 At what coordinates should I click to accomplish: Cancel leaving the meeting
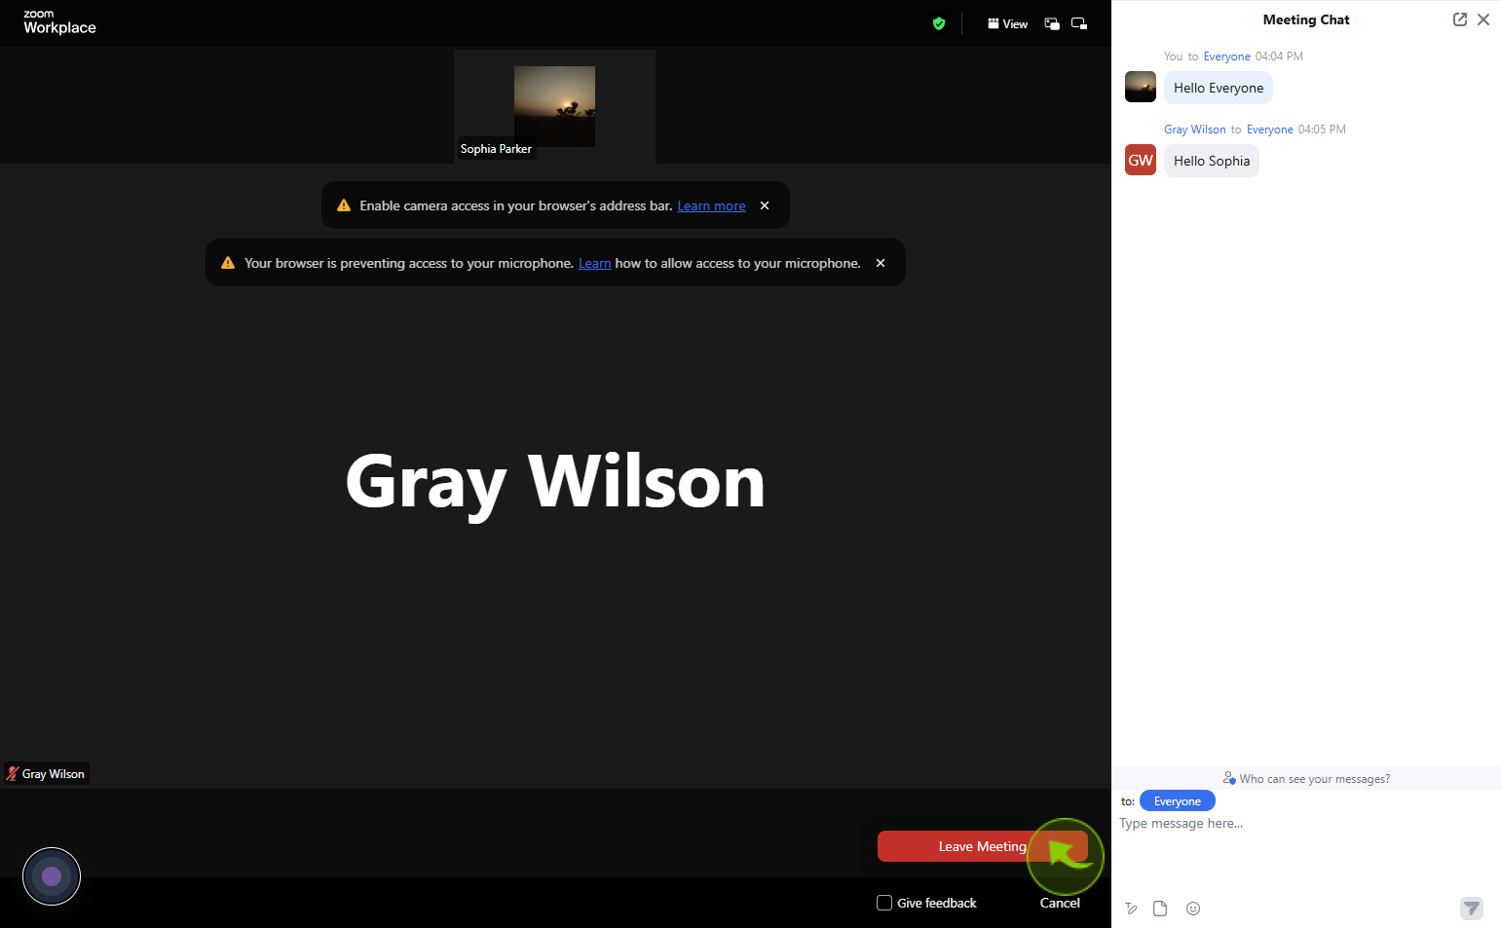1060,903
